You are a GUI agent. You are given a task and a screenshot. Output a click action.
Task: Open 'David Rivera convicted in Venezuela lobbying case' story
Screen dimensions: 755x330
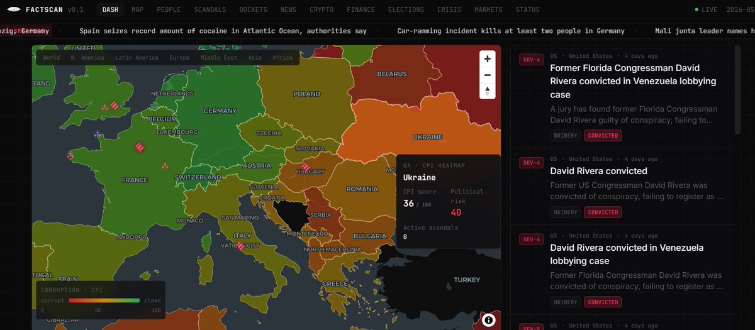[x=627, y=254]
